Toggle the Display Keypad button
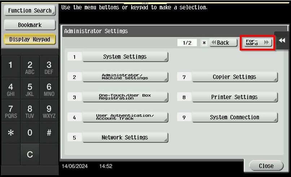Screen dimensions: 291x177 tap(30, 39)
